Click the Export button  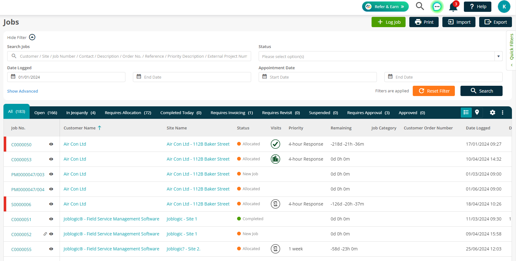click(x=495, y=22)
